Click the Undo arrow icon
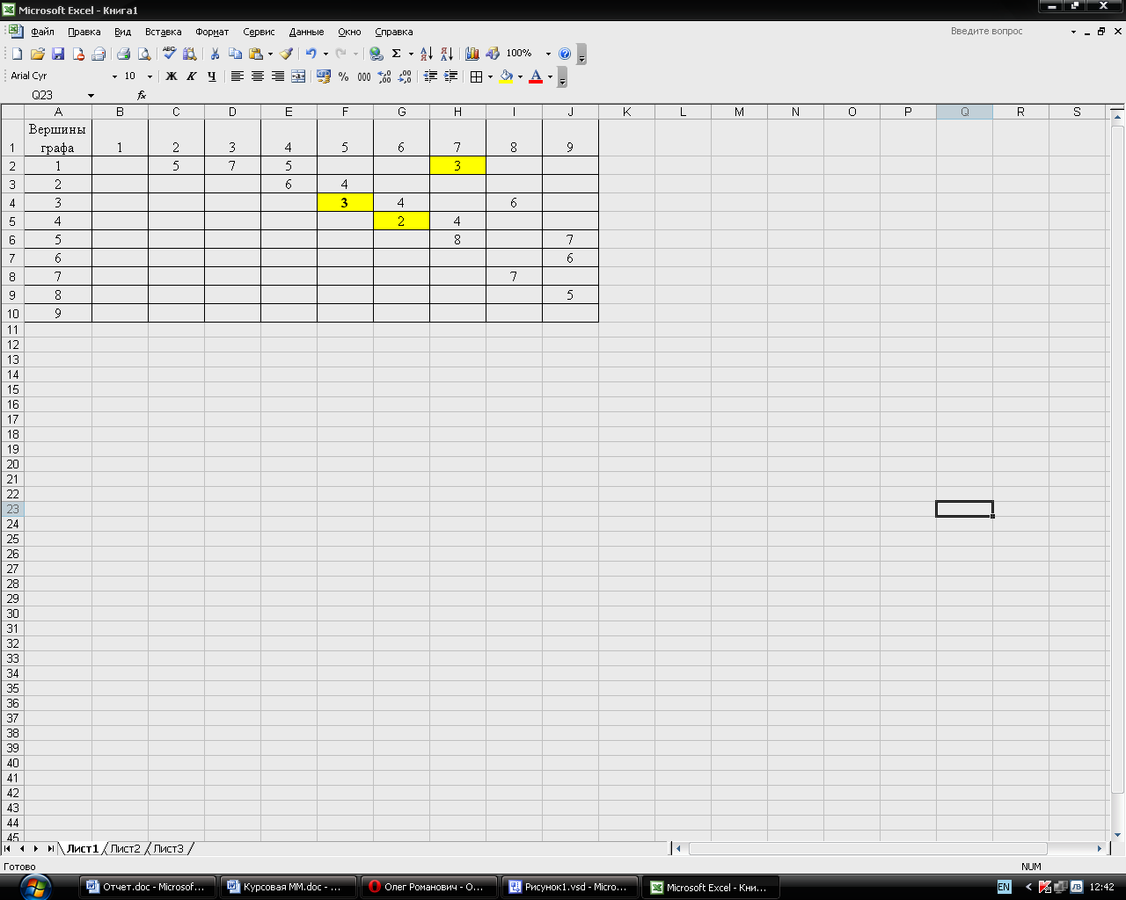Screen dimensions: 1126x900 pyautogui.click(x=311, y=54)
